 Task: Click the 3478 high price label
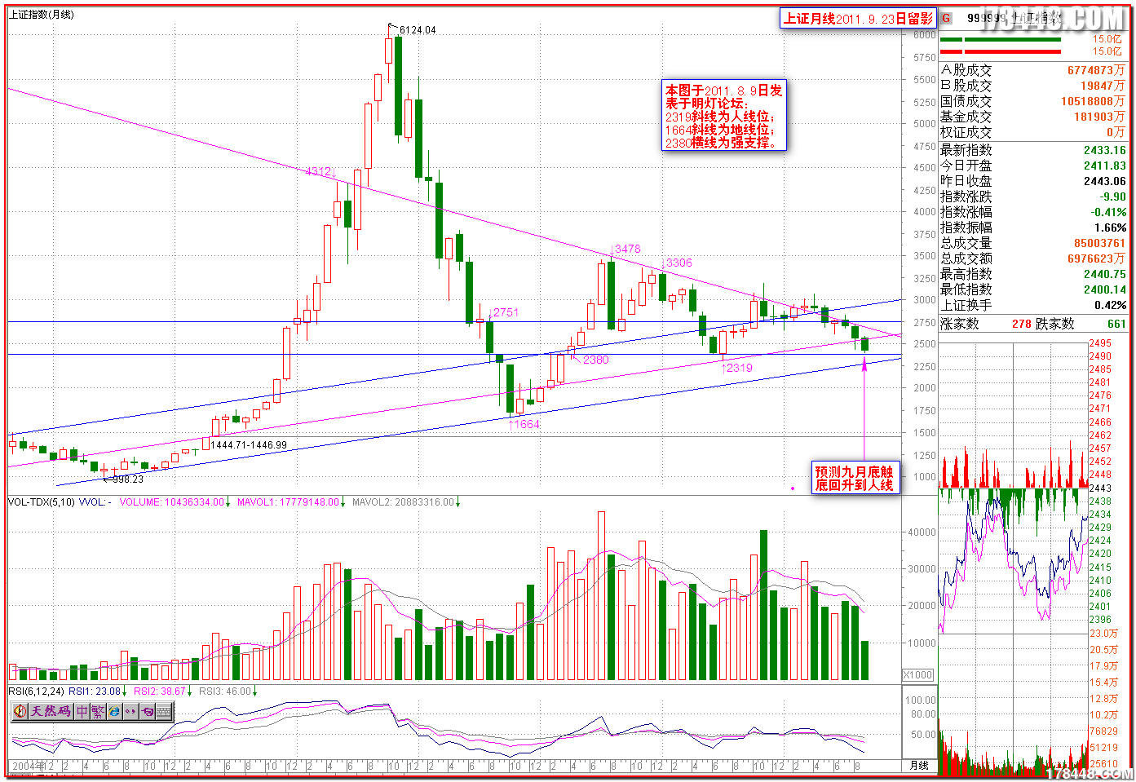[627, 249]
